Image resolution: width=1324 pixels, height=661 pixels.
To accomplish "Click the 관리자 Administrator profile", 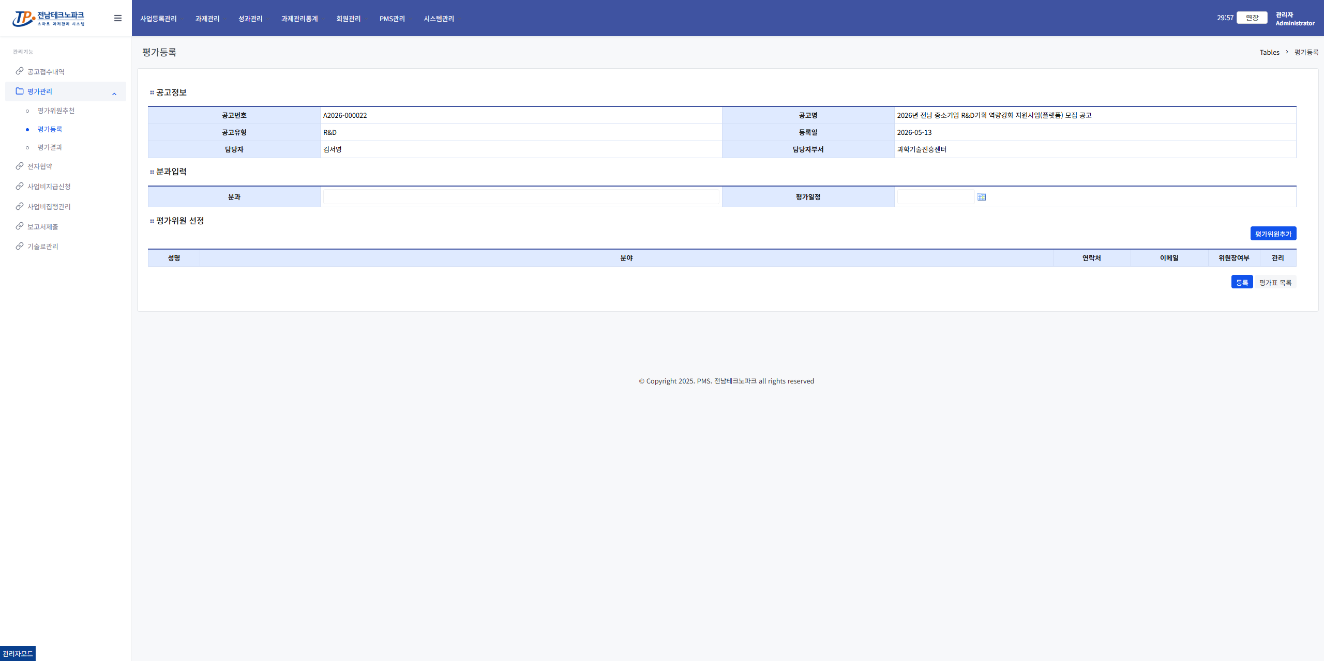I will [x=1295, y=19].
